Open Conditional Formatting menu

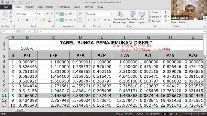pyautogui.click(x=119, y=17)
